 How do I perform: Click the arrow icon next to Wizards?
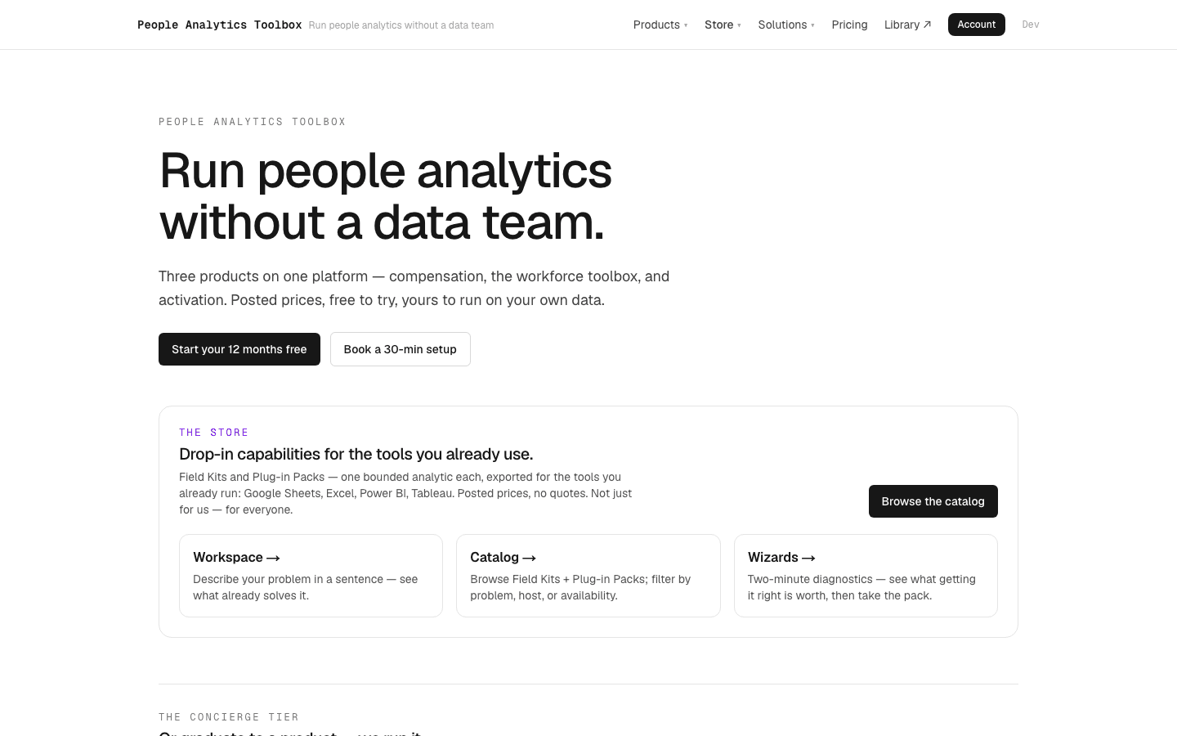click(x=808, y=558)
